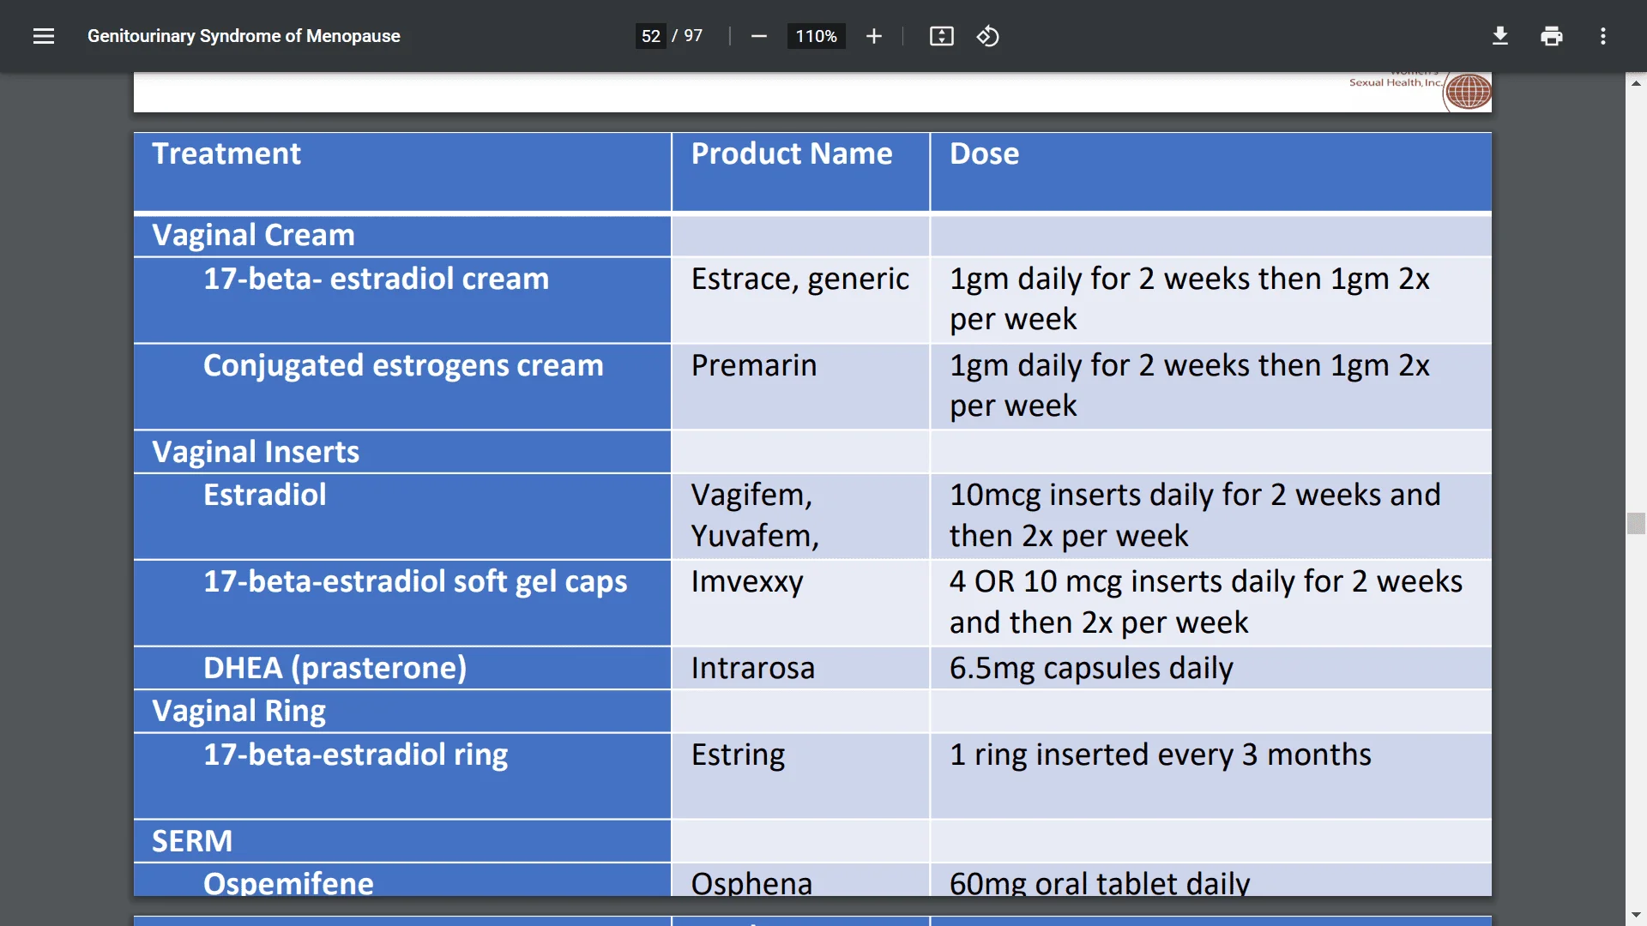Toggle fit width display mode
1647x926 pixels.
coord(941,36)
